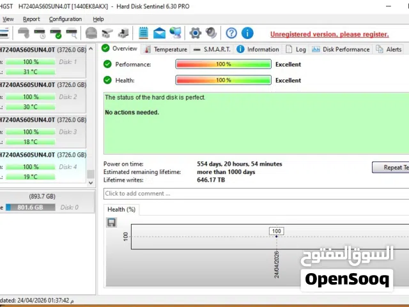The image size is (409, 307).
Task: Click the 19 °C temperature bar
Action: [31, 177]
